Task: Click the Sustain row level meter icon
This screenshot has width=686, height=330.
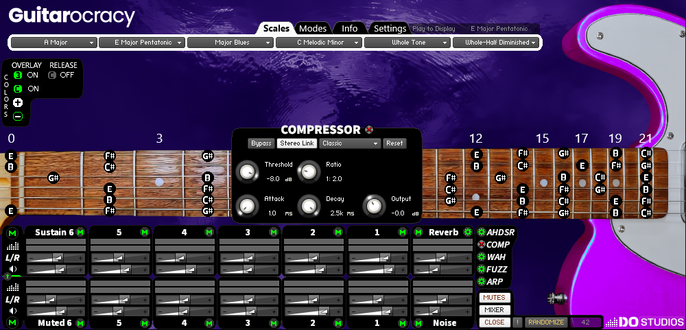Action: [x=14, y=246]
